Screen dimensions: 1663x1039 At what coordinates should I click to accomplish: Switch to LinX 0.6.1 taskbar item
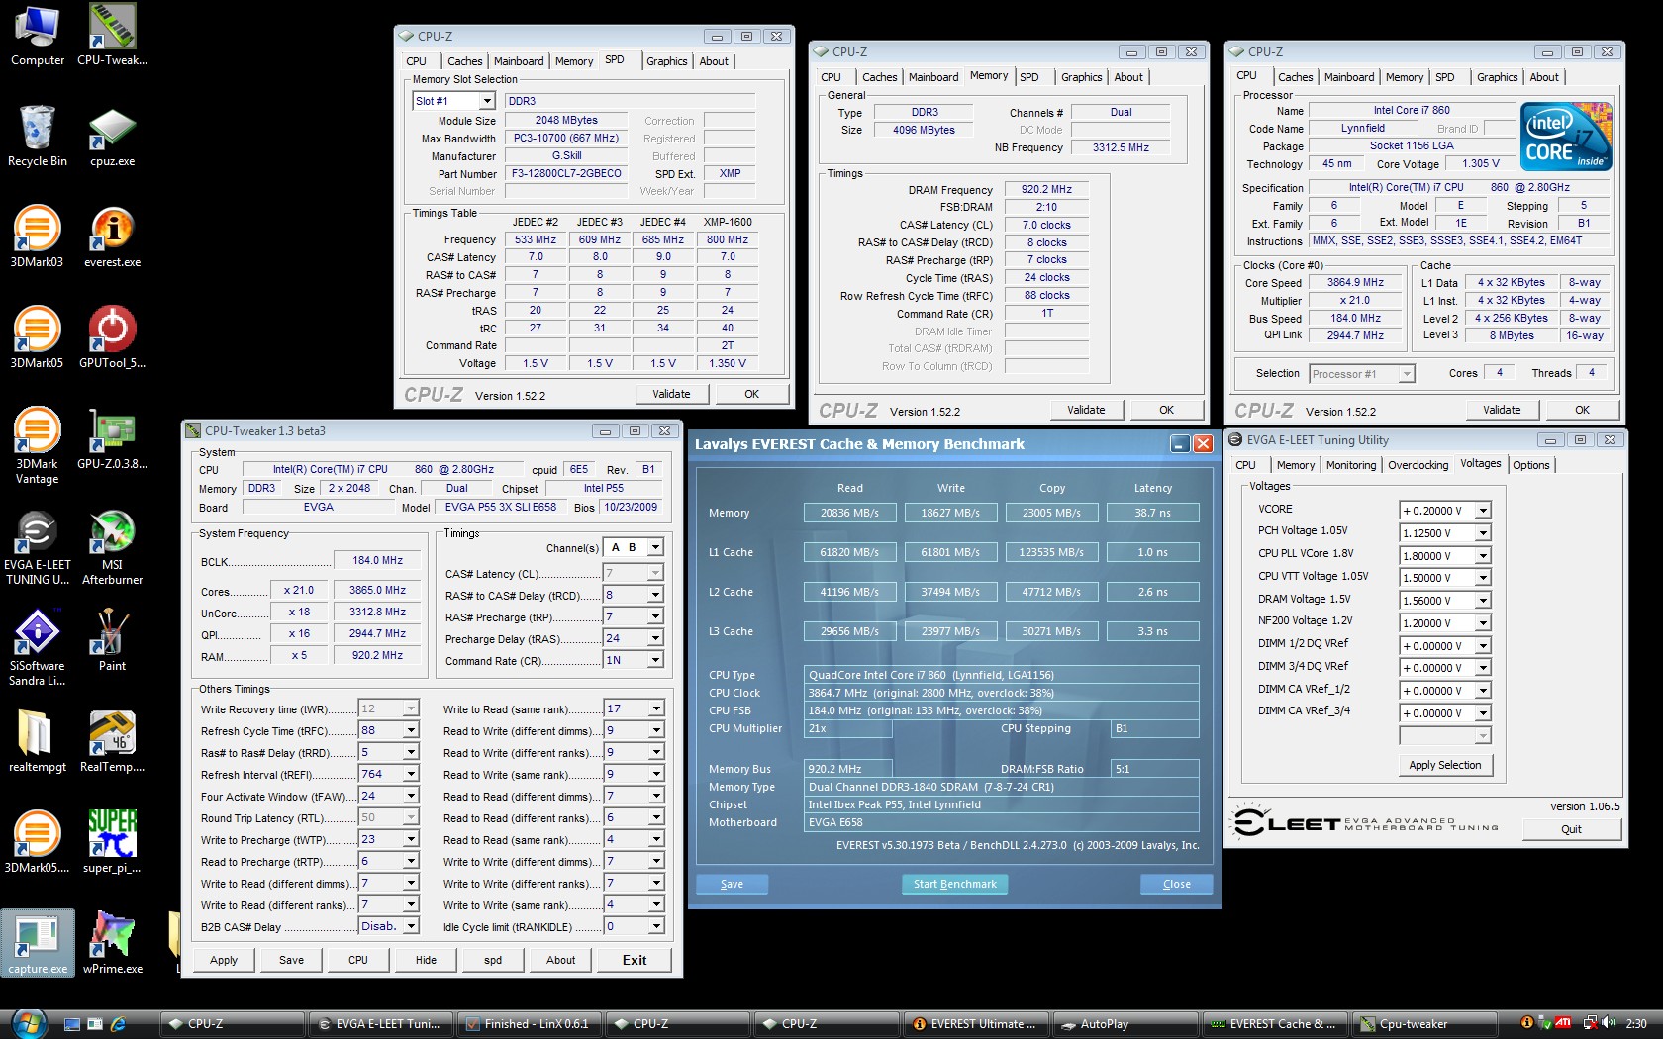[x=530, y=1024]
